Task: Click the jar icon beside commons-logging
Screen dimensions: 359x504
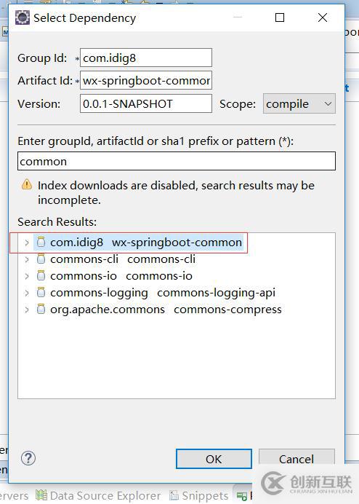Action: 41,292
